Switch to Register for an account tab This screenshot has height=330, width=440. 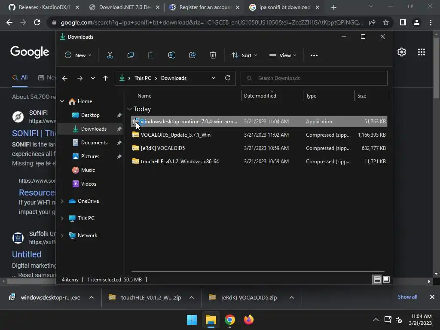pos(205,7)
